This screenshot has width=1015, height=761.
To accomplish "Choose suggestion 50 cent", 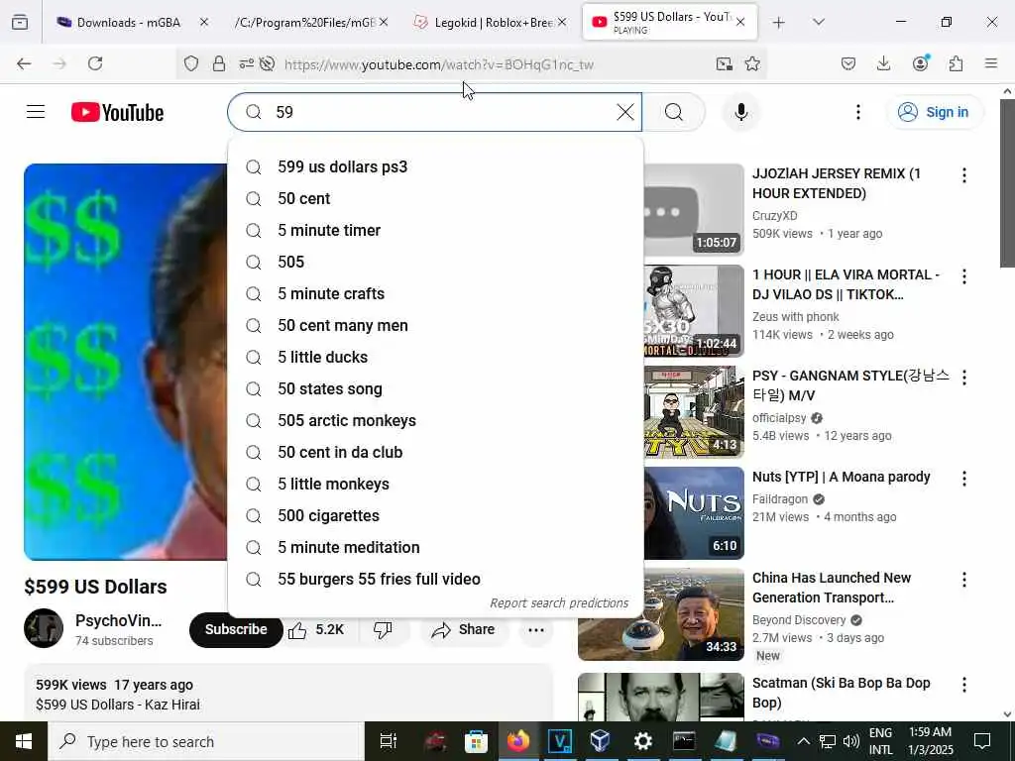I will click(x=436, y=198).
